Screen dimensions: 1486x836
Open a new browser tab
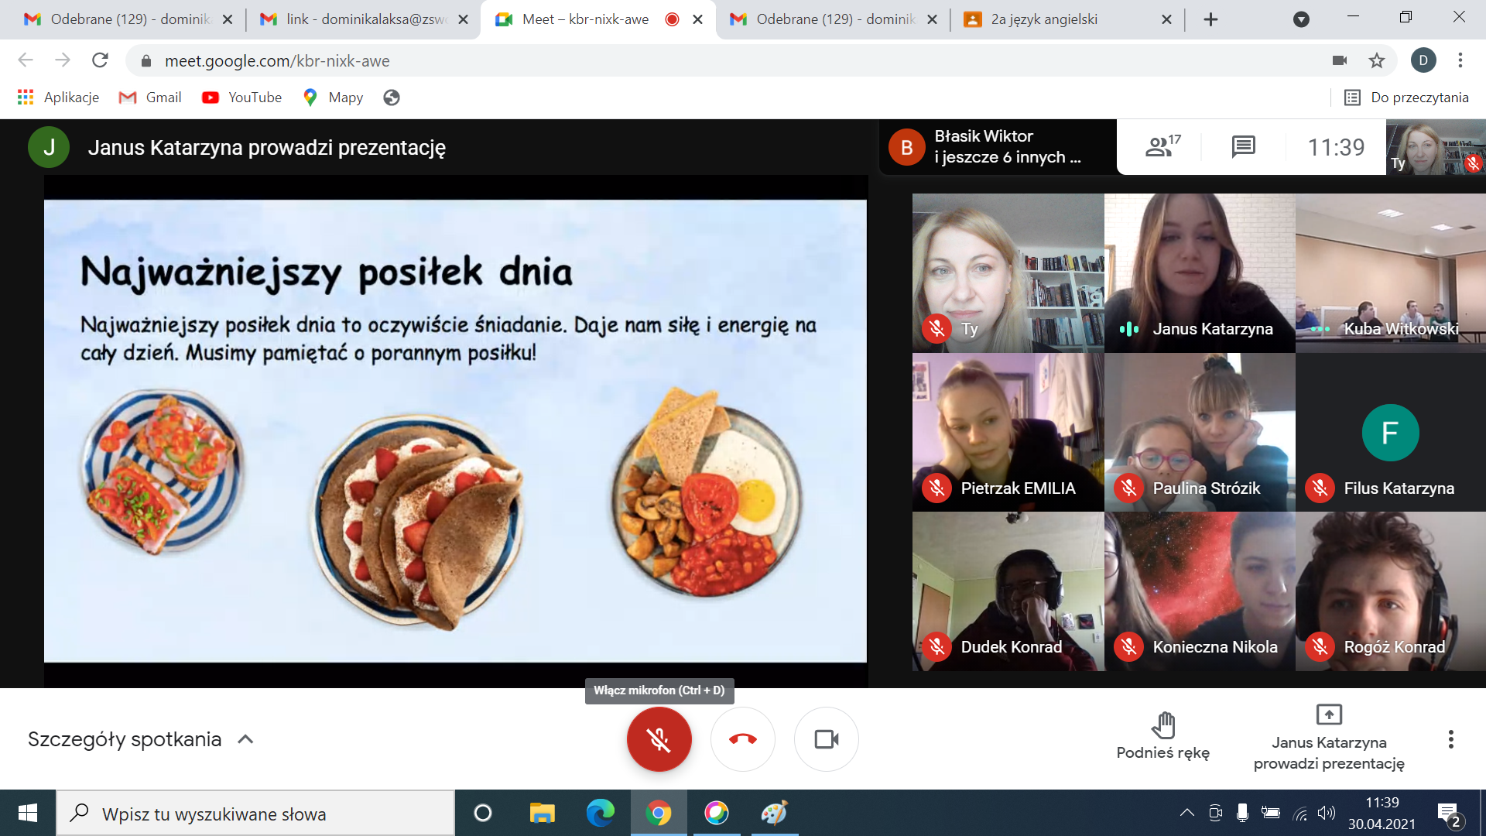click(1211, 19)
